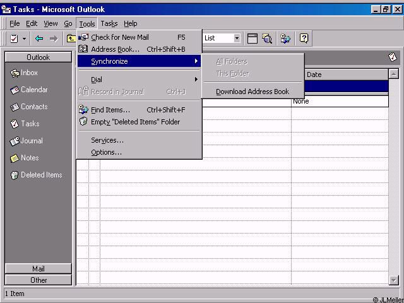The height and width of the screenshot is (303, 404).
Task: Click Empty "Deleted Items" Folder menu item
Action: [135, 122]
